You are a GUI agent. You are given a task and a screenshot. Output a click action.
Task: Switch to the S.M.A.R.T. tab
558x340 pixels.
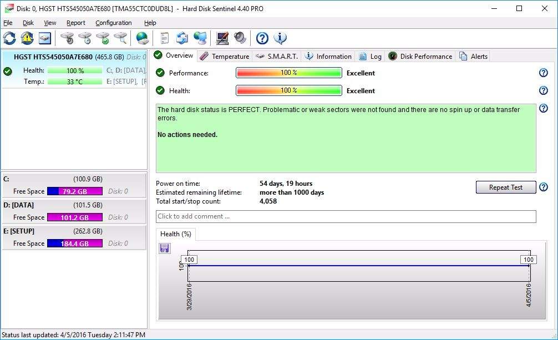[x=277, y=56]
